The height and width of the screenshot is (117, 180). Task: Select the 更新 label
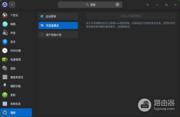(13, 95)
